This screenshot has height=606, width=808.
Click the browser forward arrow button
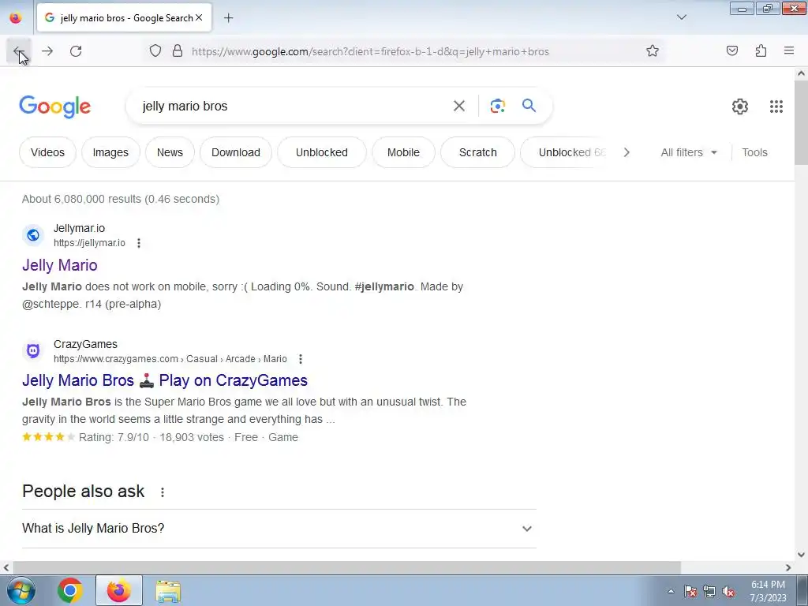[x=47, y=51]
